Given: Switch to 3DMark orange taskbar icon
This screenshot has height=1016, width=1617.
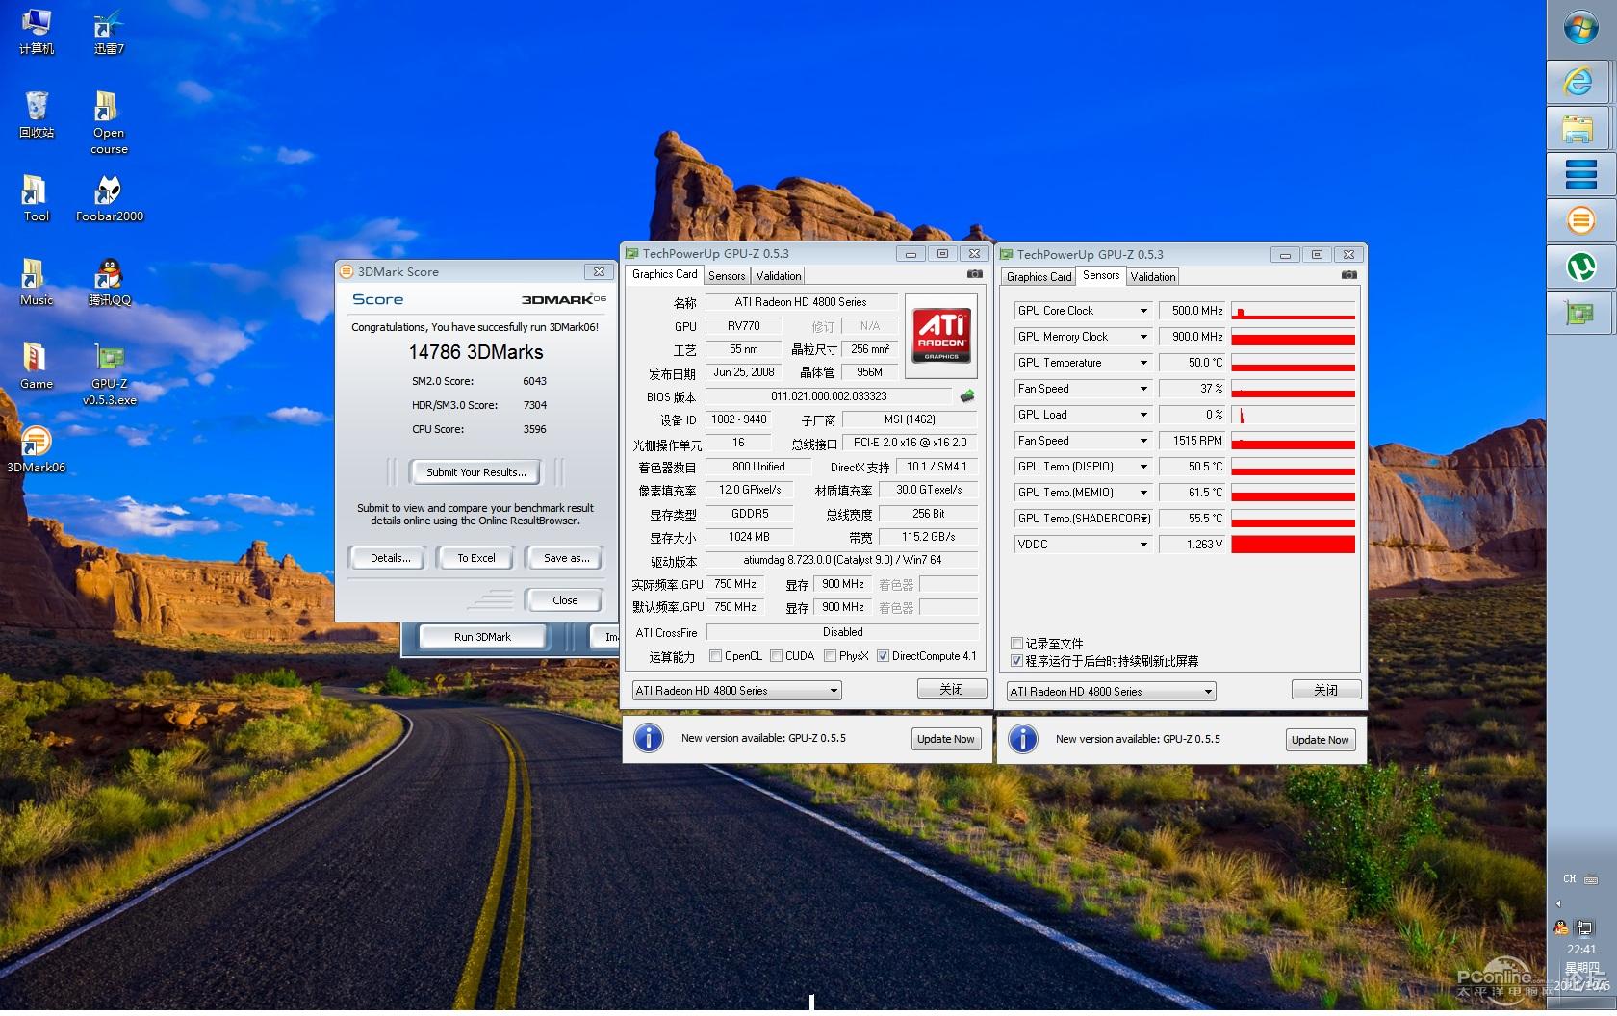Looking at the screenshot, I should point(1580,220).
